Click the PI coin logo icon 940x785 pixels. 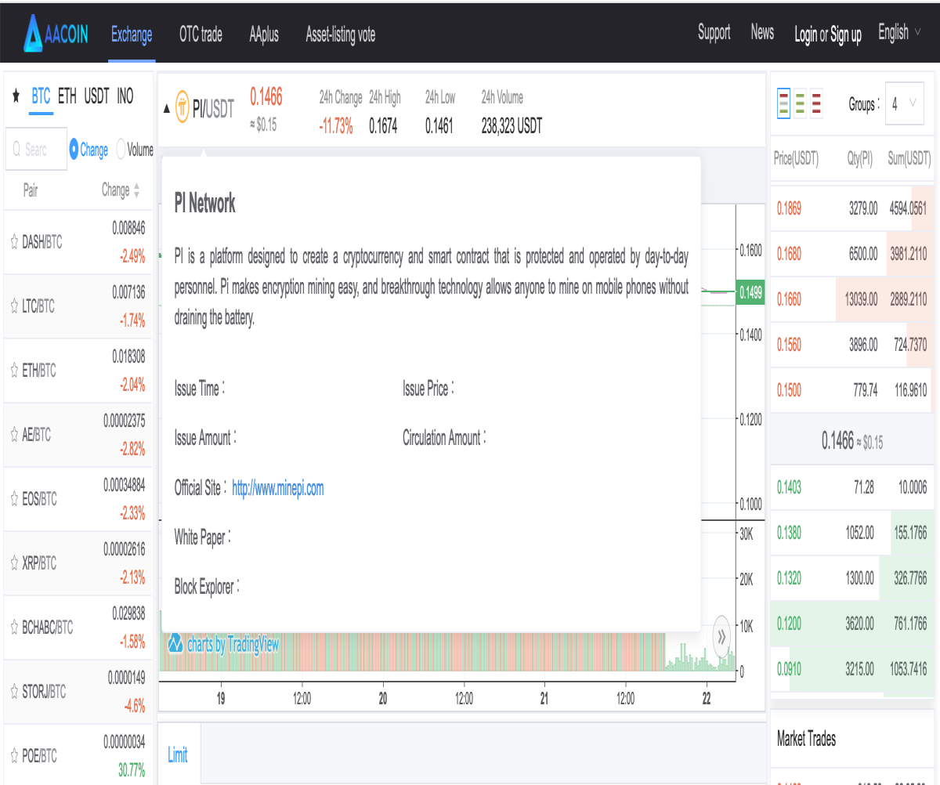(183, 107)
